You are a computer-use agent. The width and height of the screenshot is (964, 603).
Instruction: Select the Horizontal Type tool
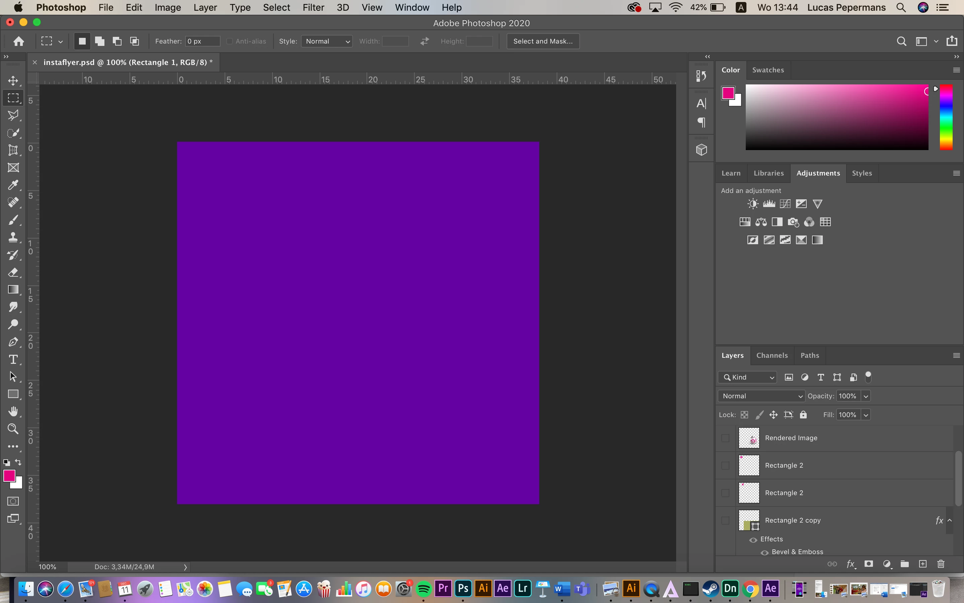click(13, 360)
